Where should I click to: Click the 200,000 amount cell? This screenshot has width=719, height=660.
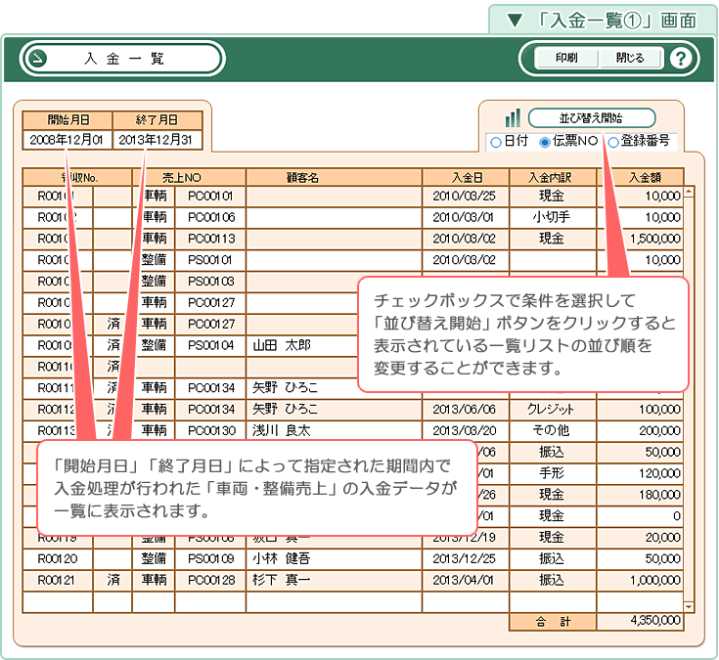point(640,430)
